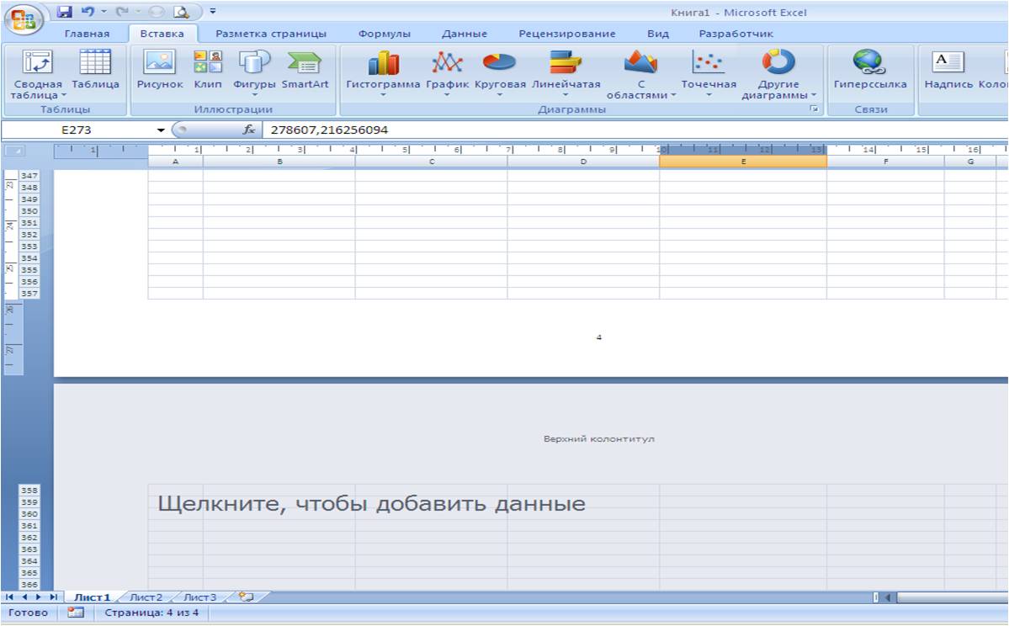This screenshot has height=626, width=1009.
Task: Open the name box dropdown arrow
Action: [x=162, y=130]
